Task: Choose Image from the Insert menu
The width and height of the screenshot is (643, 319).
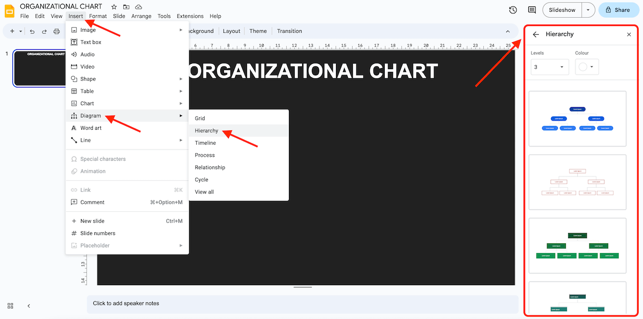Action: coord(127,30)
